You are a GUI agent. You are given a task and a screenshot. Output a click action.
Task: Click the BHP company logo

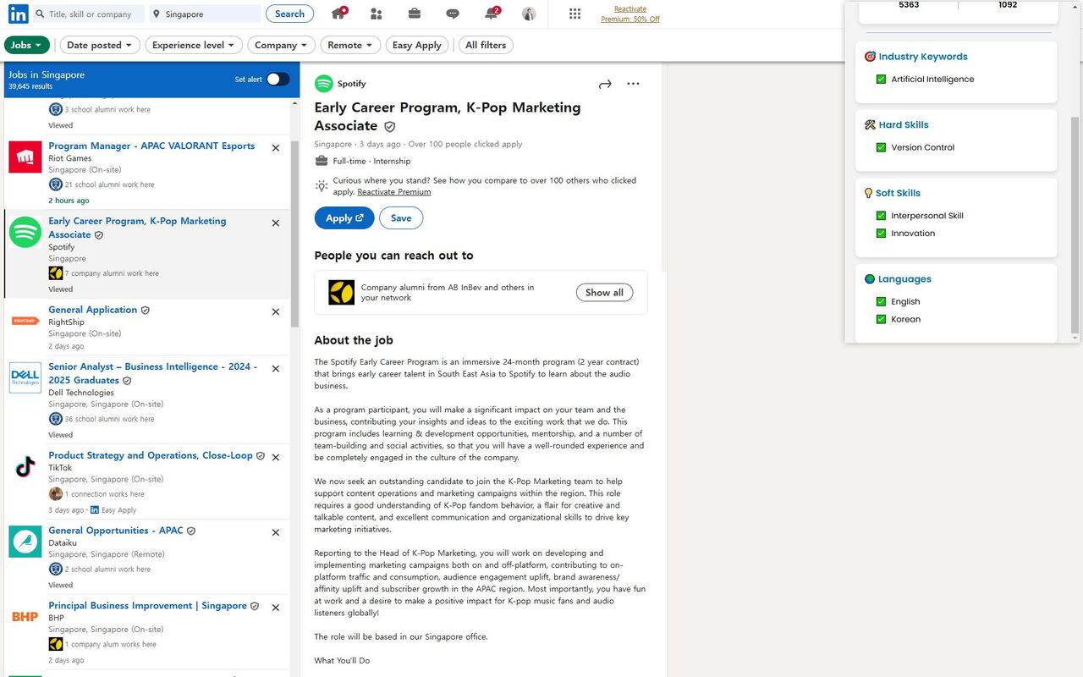coord(25,617)
